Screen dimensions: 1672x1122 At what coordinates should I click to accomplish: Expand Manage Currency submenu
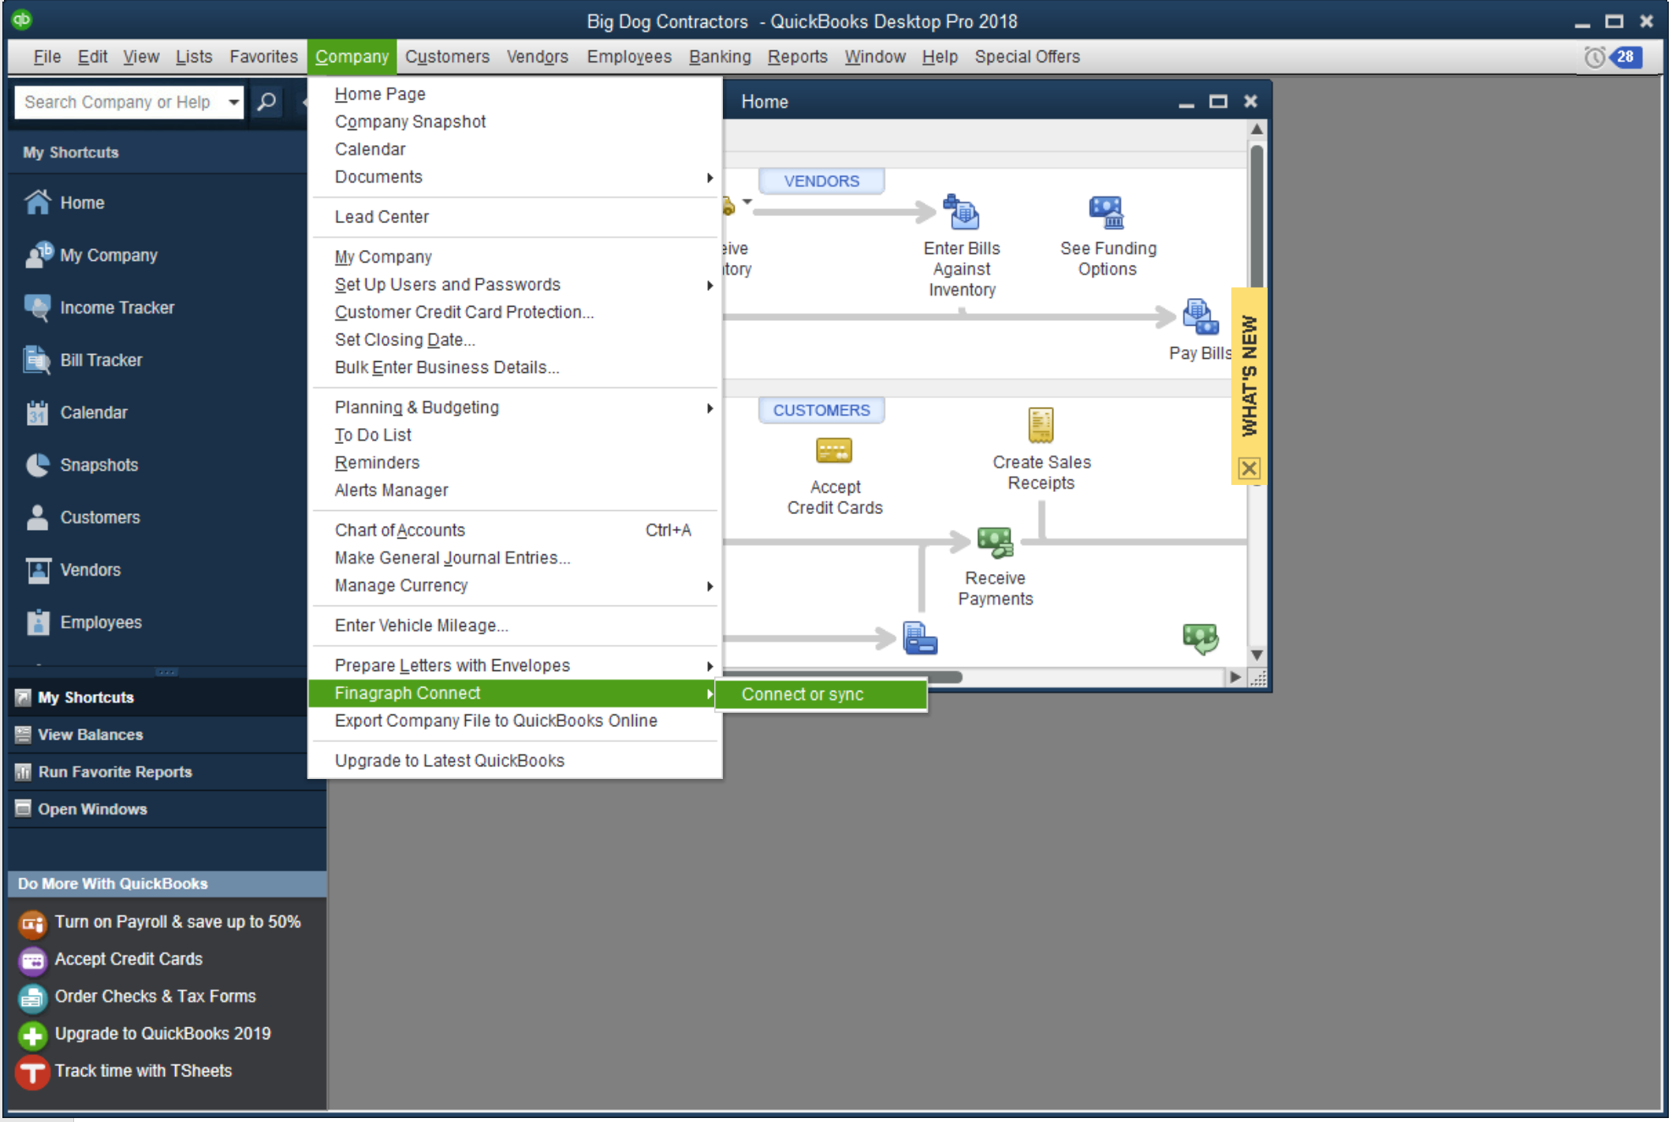coord(709,586)
